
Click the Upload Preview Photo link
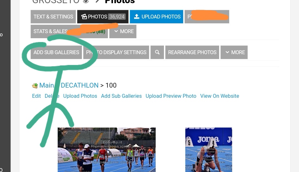171,96
